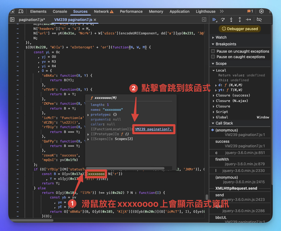
Task: Step into next function call
Action: (x=231, y=20)
